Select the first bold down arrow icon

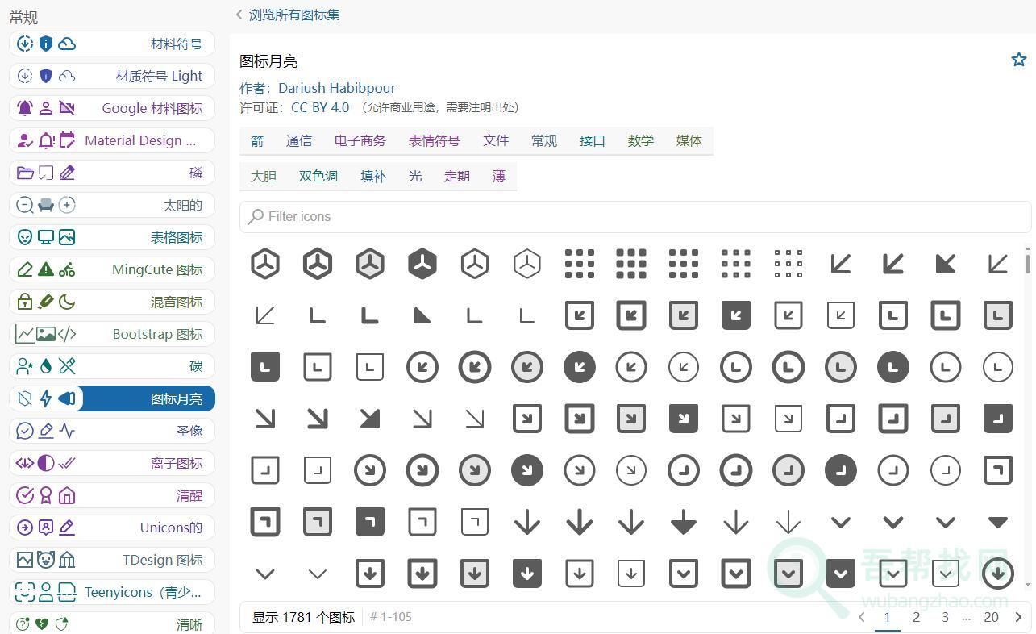pos(527,522)
